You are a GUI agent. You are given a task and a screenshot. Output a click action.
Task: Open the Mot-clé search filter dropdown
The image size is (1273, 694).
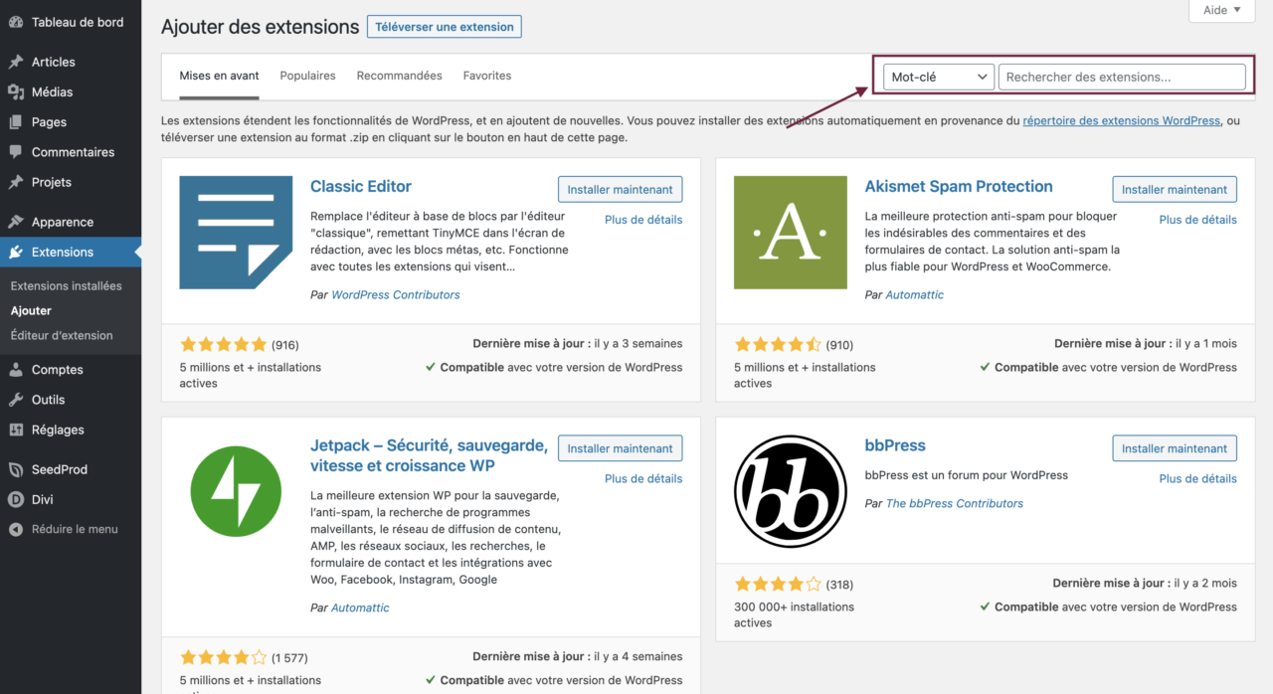(936, 76)
